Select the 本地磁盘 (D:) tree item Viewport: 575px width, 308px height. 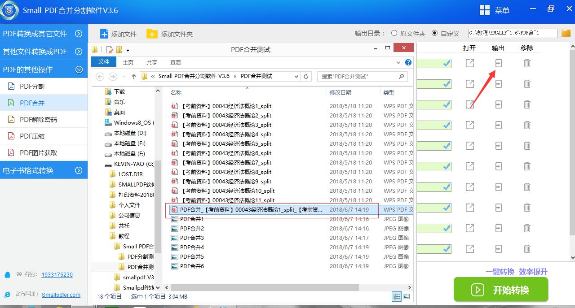tap(126, 133)
